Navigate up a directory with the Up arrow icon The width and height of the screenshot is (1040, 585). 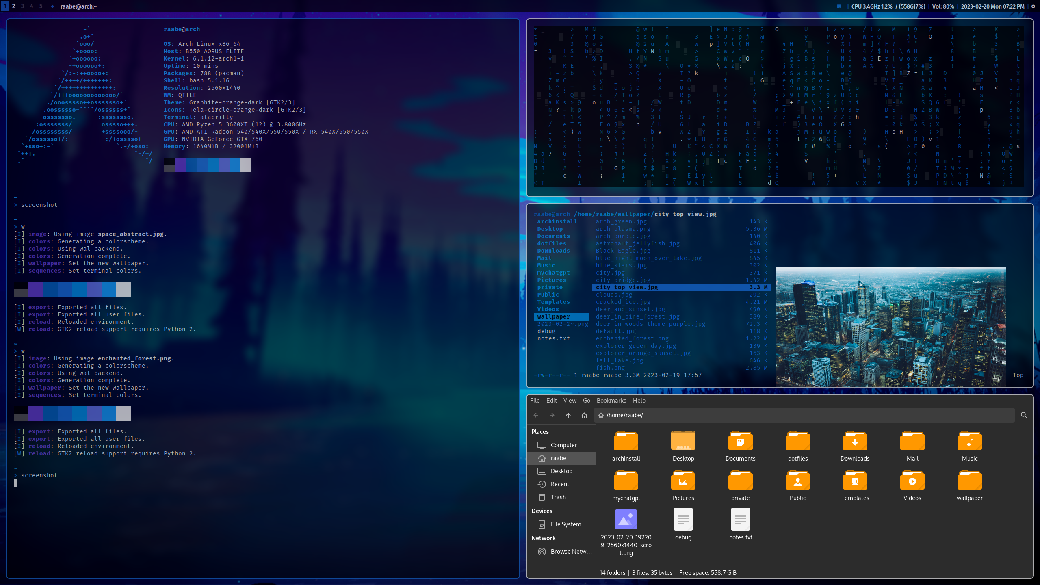click(568, 415)
